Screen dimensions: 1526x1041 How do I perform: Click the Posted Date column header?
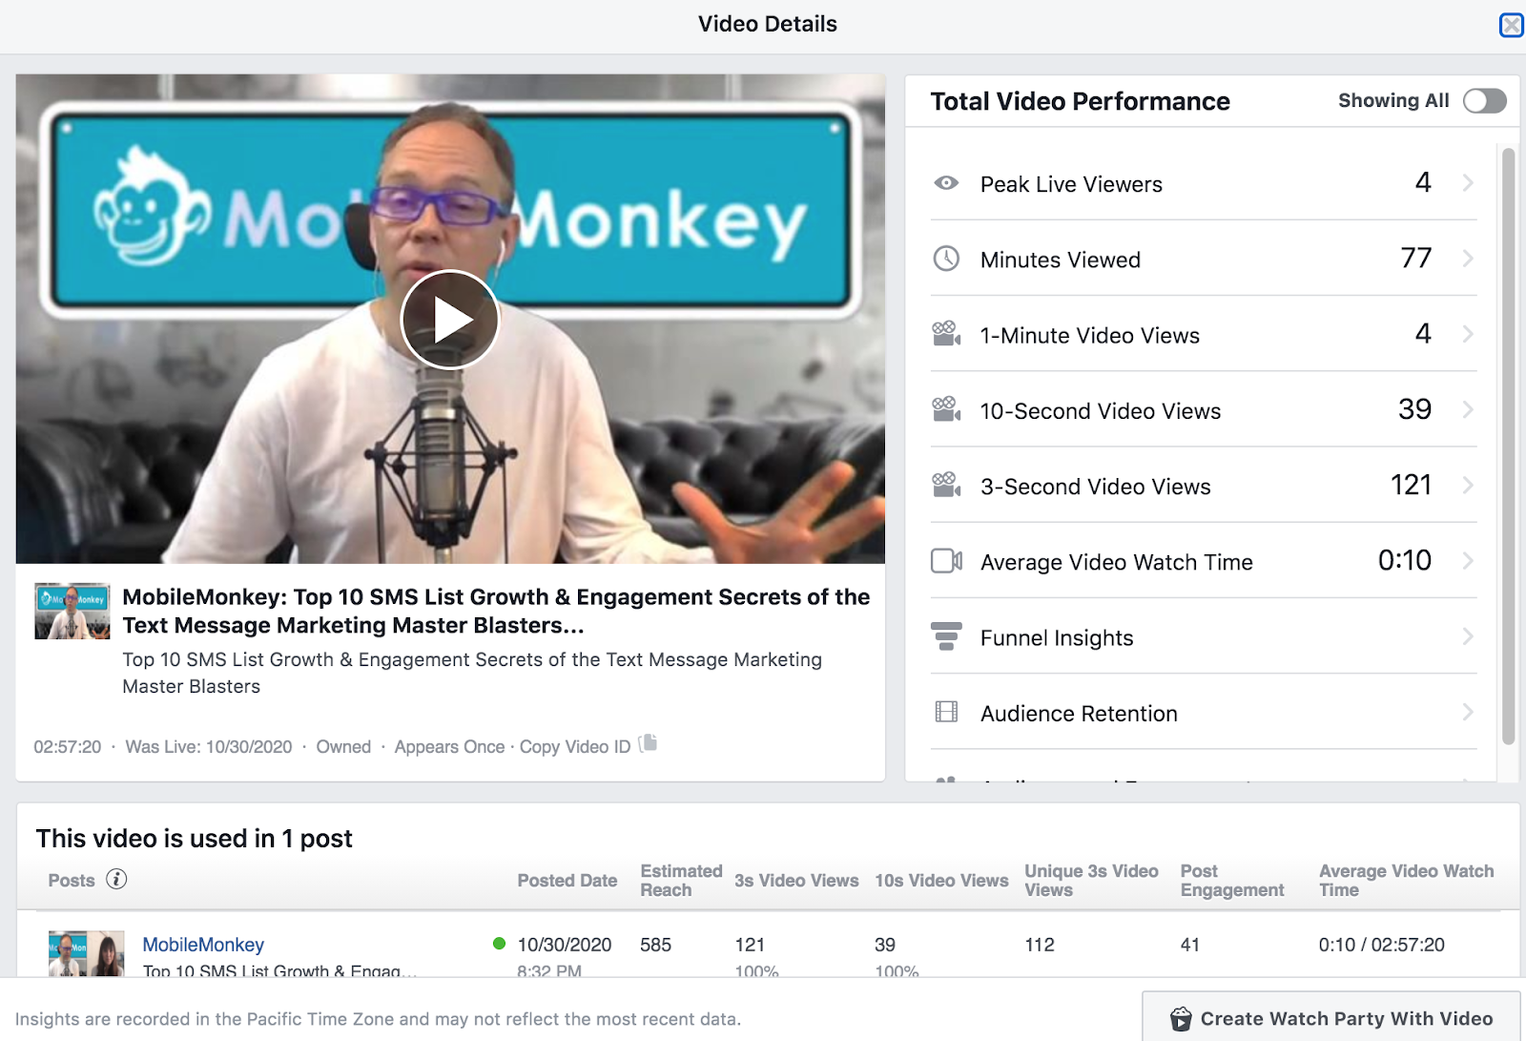click(x=567, y=881)
